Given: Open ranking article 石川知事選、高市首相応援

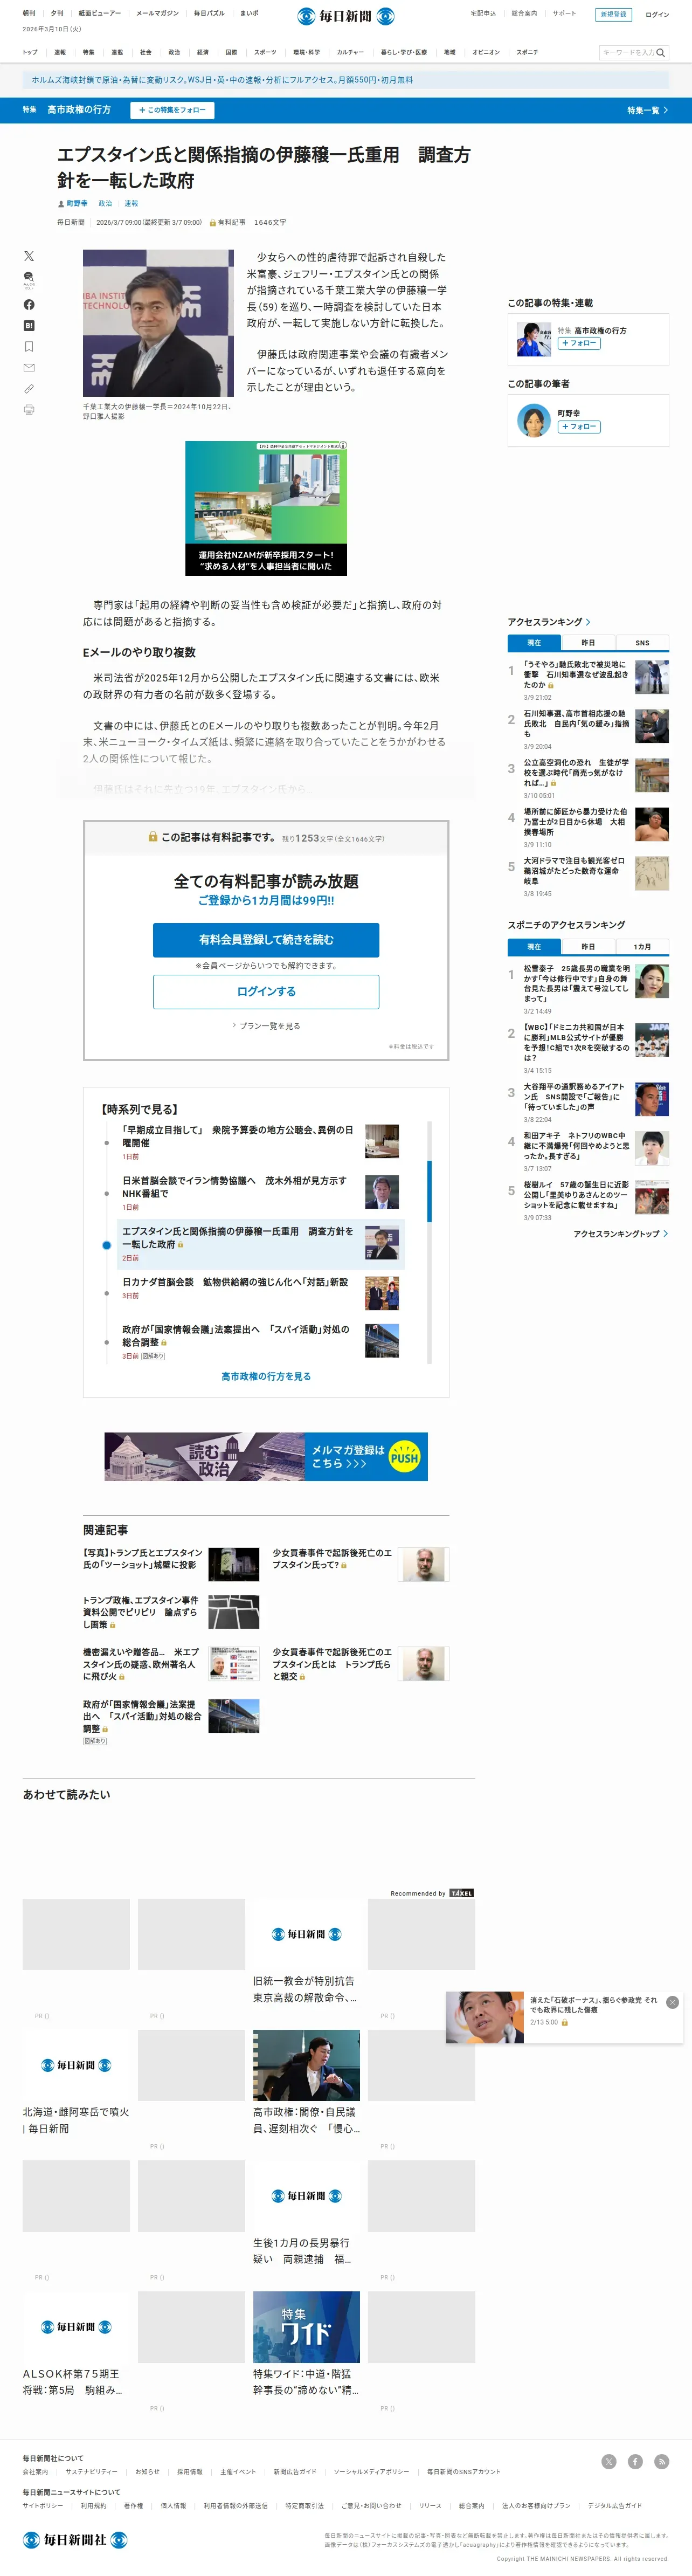Looking at the screenshot, I should (x=576, y=724).
